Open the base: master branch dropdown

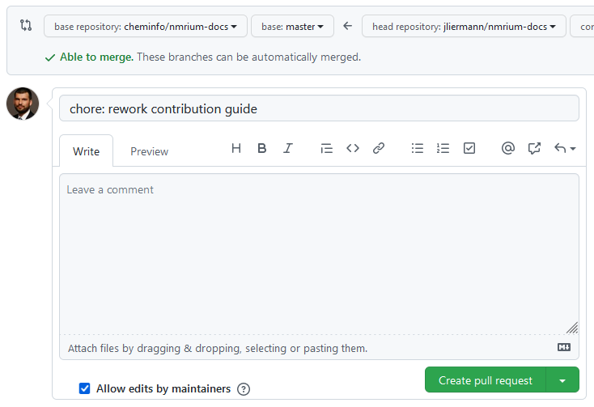[292, 26]
